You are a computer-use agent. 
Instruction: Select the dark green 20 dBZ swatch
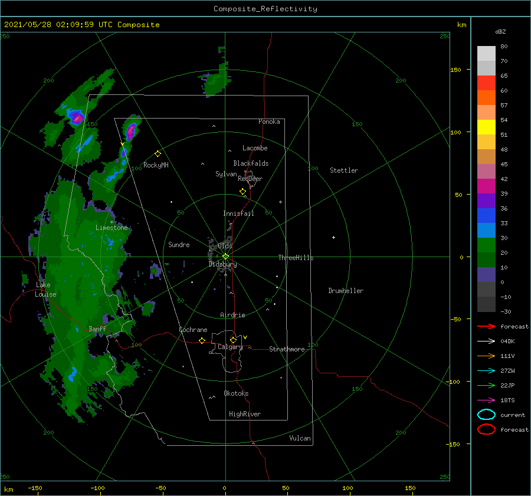486,260
